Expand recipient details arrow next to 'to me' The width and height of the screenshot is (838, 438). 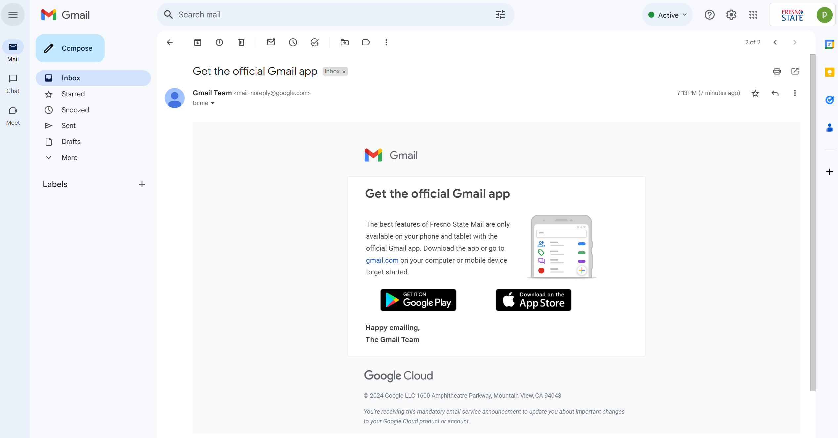pos(213,103)
